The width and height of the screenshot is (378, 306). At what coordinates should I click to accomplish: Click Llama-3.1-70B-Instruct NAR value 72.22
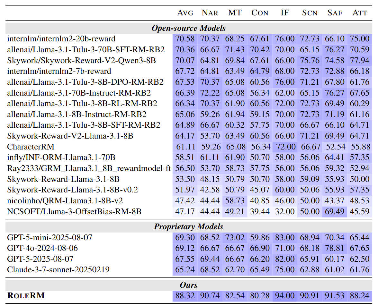210,93
